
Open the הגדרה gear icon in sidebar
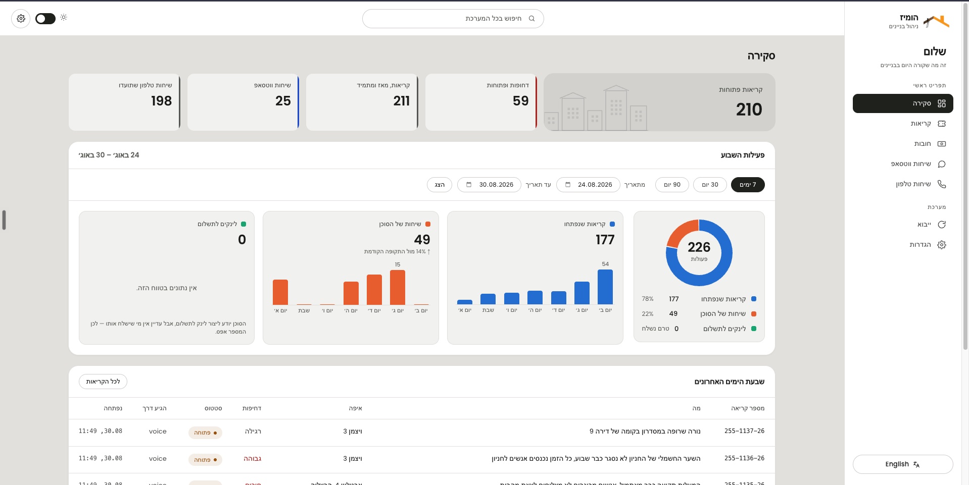pyautogui.click(x=942, y=245)
